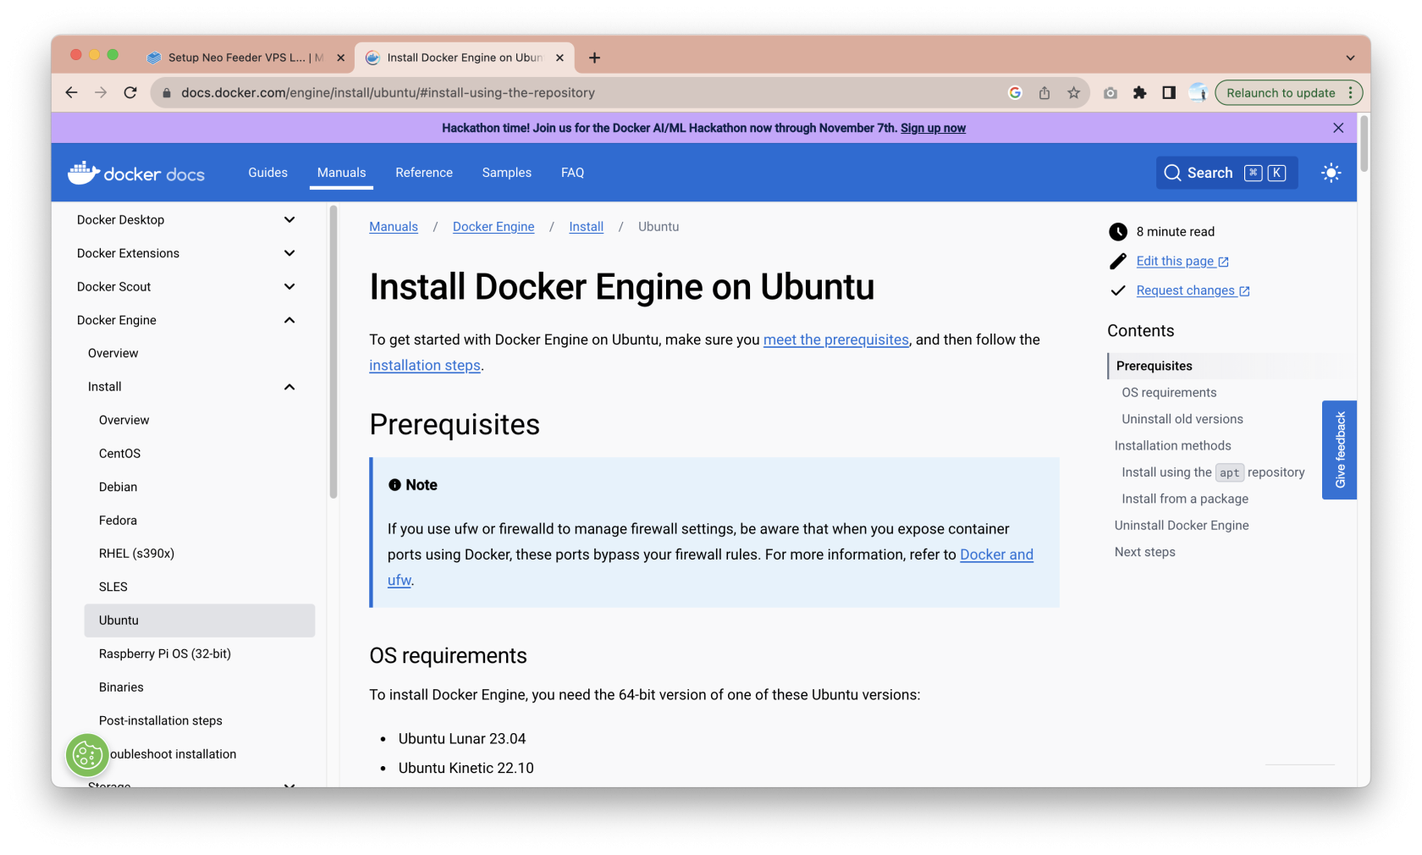1422x855 pixels.
Task: Open the Samples nav item
Action: 507,173
